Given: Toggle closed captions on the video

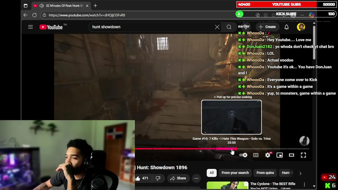Looking at the screenshot, I should pos(256,155).
